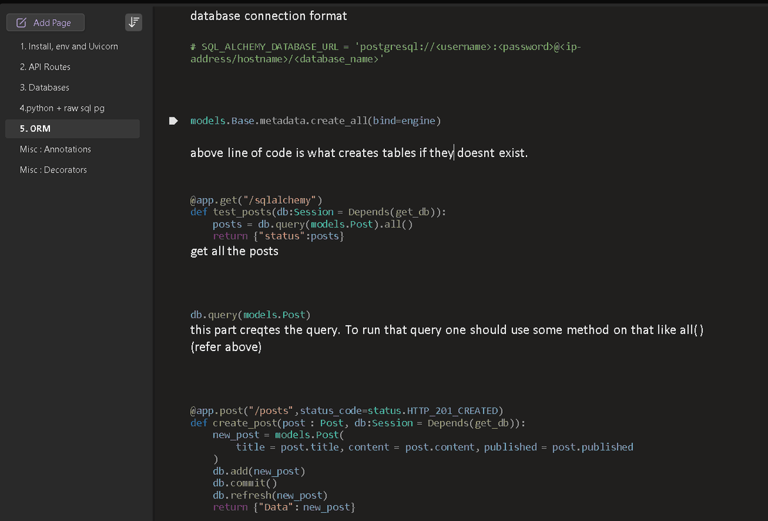Image resolution: width=768 pixels, height=521 pixels.
Task: Click the text 'get all the posts'
Action: click(x=234, y=251)
